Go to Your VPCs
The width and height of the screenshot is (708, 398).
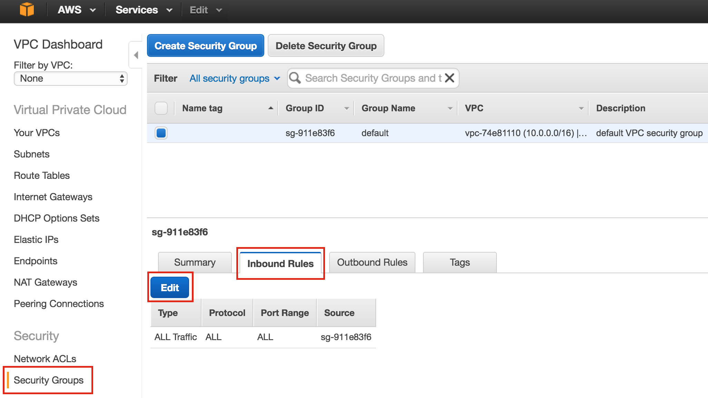(37, 133)
